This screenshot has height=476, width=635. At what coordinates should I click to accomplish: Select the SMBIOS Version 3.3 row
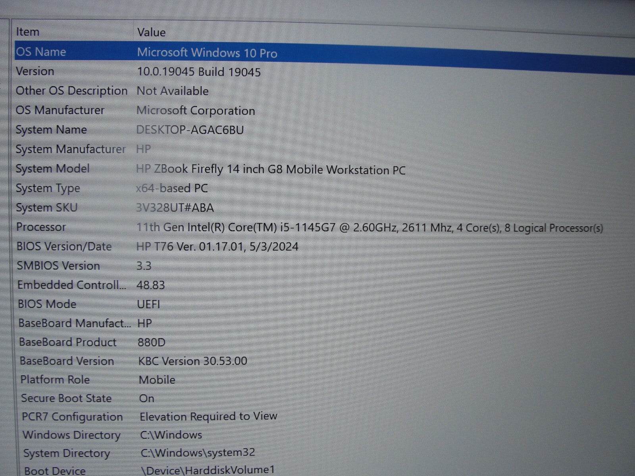pos(119,265)
